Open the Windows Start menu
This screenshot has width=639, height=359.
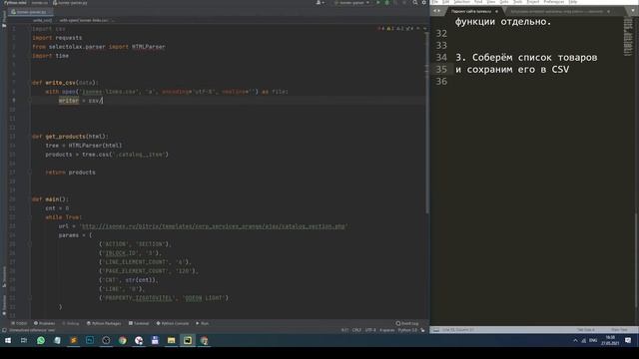(x=8, y=340)
